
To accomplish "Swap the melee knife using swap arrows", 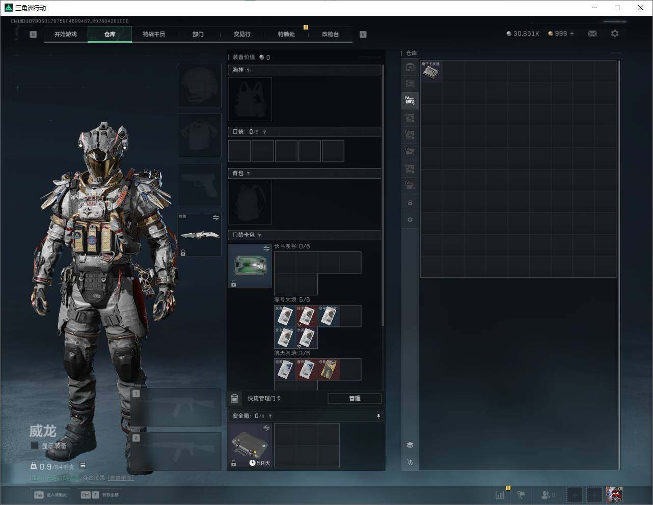I will pos(216,218).
